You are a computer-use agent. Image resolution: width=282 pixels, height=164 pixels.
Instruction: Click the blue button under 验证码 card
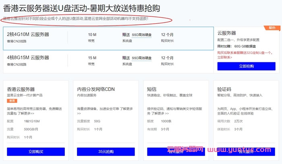pyautogui.click(x=246, y=152)
